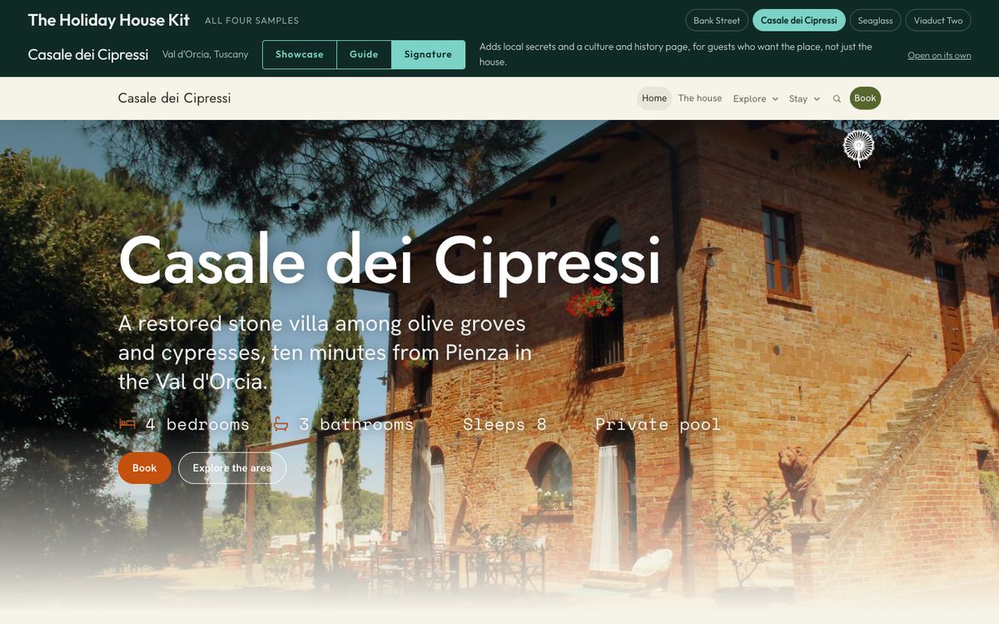Follow the Open on its own link
The width and height of the screenshot is (999, 624).
pos(939,56)
